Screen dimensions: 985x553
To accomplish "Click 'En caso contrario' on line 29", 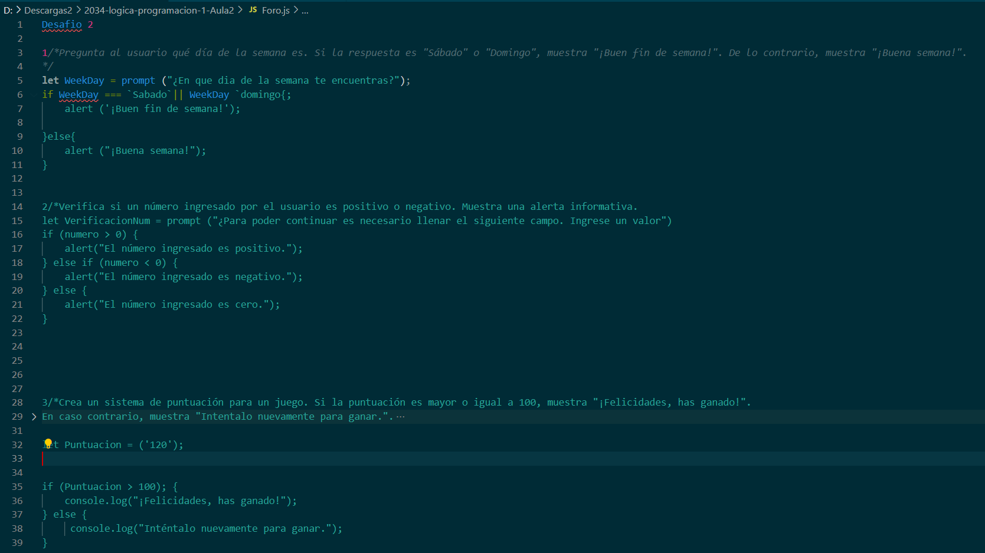I will coord(90,416).
